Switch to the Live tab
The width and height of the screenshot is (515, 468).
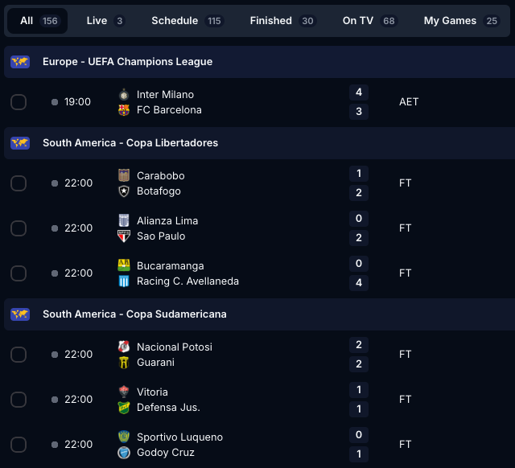(105, 21)
